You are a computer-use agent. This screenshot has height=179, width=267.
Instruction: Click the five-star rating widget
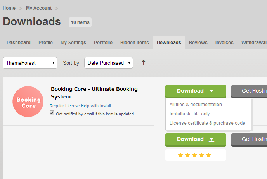click(195, 155)
